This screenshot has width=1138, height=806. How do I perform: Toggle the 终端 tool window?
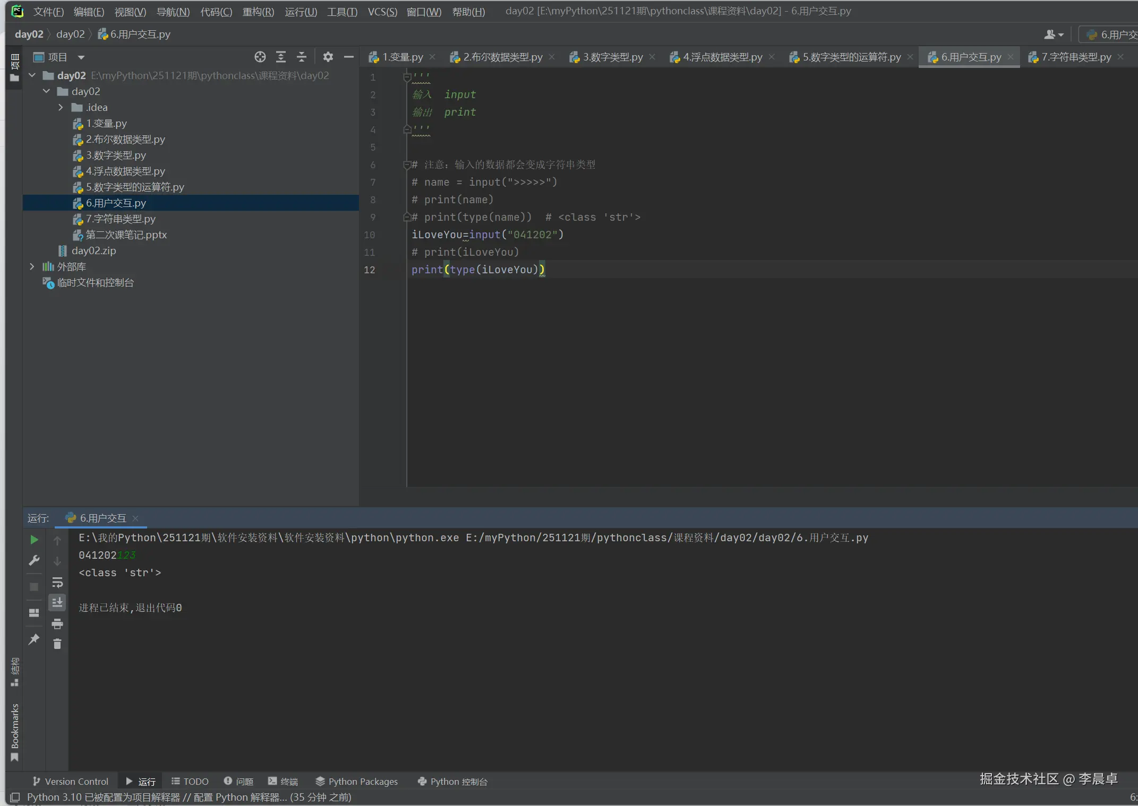point(283,781)
